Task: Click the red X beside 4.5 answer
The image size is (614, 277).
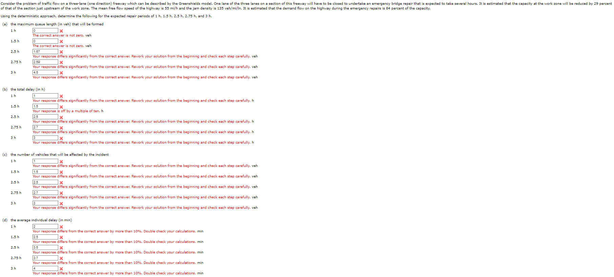Action: click(x=61, y=73)
